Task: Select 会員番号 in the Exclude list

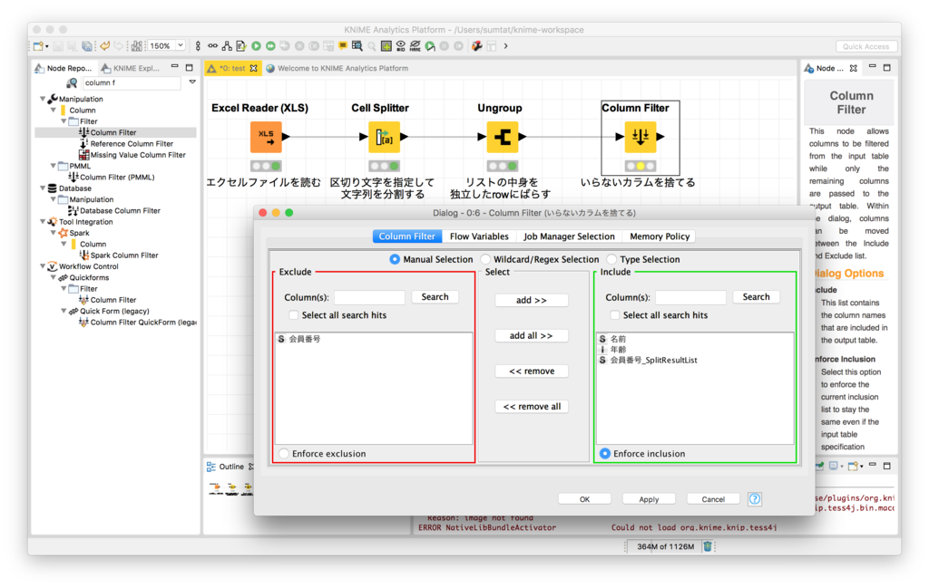Action: [305, 339]
